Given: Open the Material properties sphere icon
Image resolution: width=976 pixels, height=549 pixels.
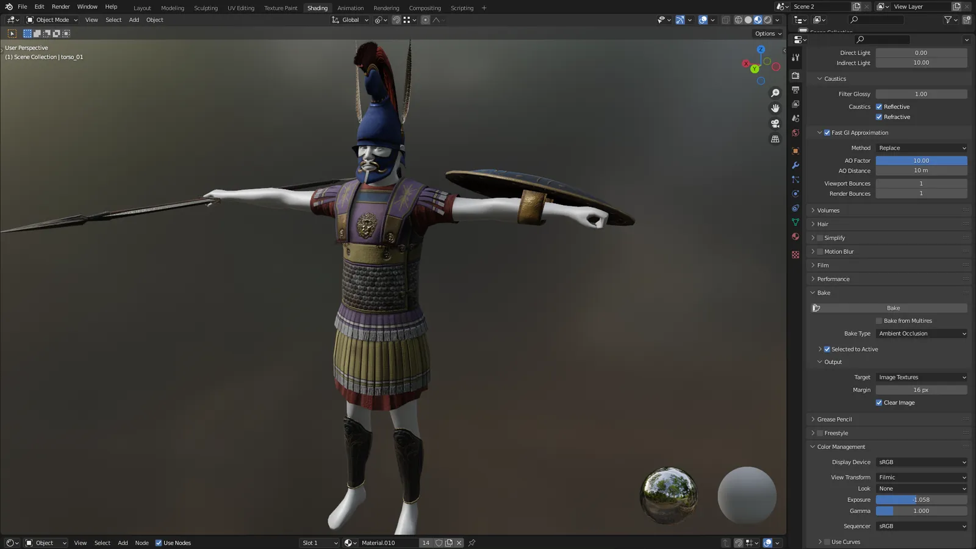Looking at the screenshot, I should pyautogui.click(x=795, y=237).
